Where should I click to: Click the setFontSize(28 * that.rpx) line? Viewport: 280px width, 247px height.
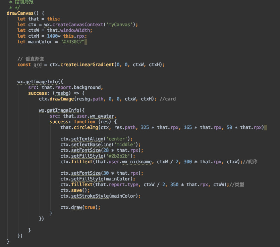102,150
